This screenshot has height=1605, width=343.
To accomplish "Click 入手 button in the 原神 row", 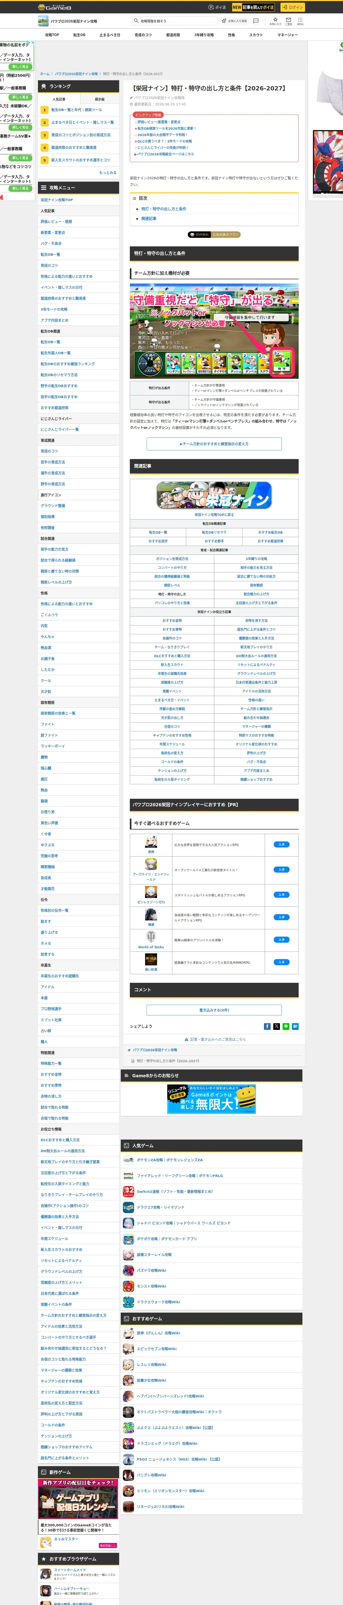I will [281, 845].
